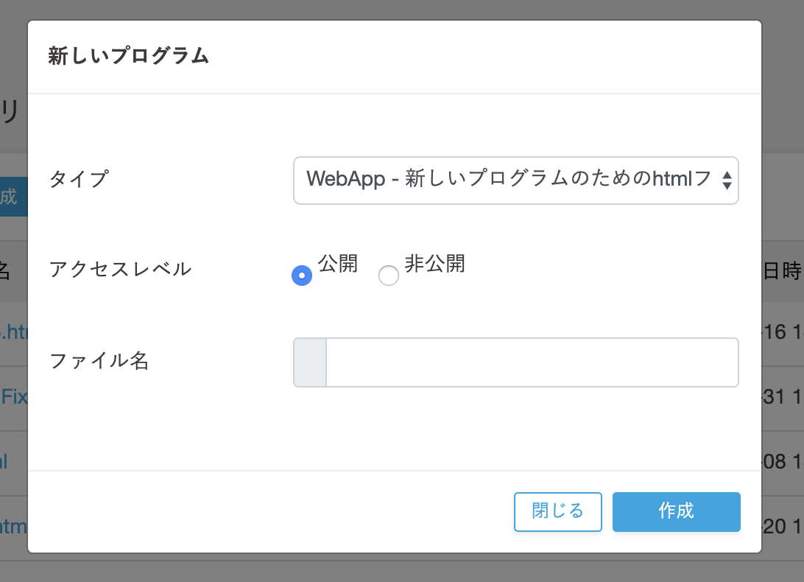
Task: Click the up-down arrows on the WebApp selector
Action: click(727, 180)
